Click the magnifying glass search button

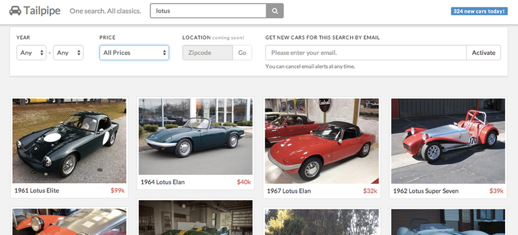click(x=275, y=11)
